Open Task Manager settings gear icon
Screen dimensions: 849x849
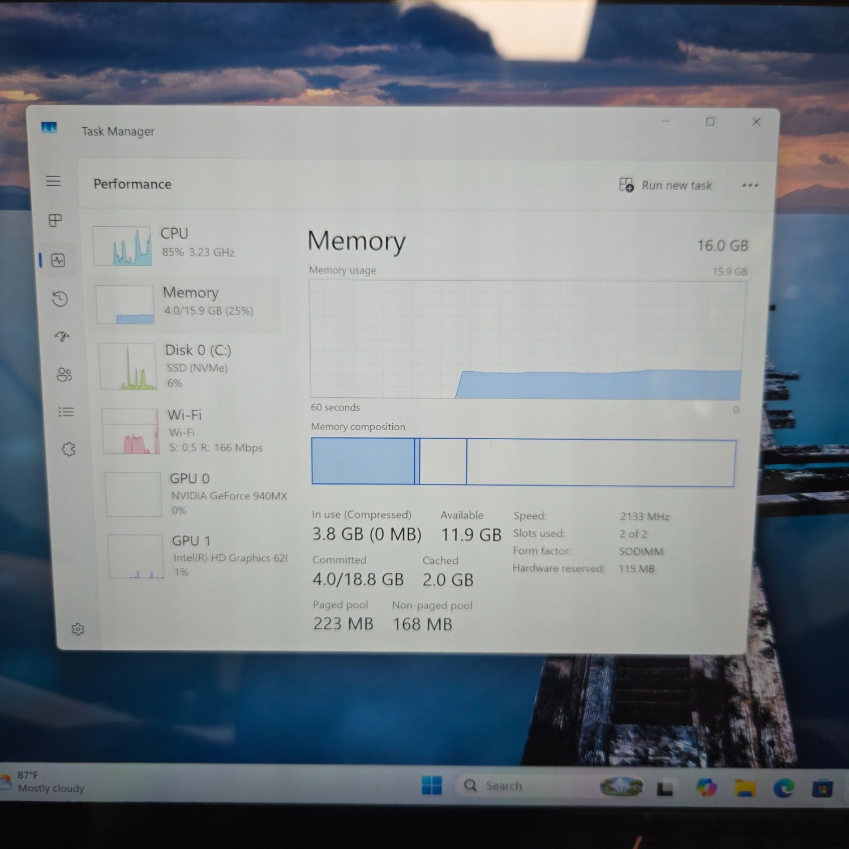click(x=78, y=629)
